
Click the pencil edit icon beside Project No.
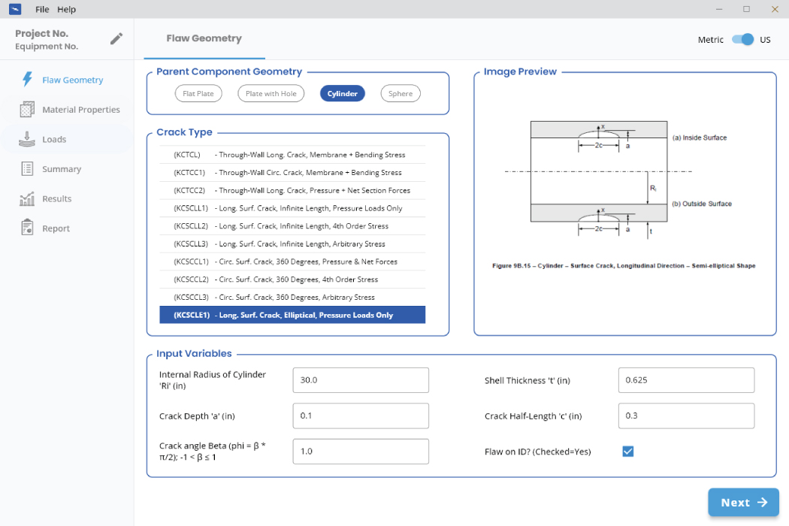(x=116, y=39)
